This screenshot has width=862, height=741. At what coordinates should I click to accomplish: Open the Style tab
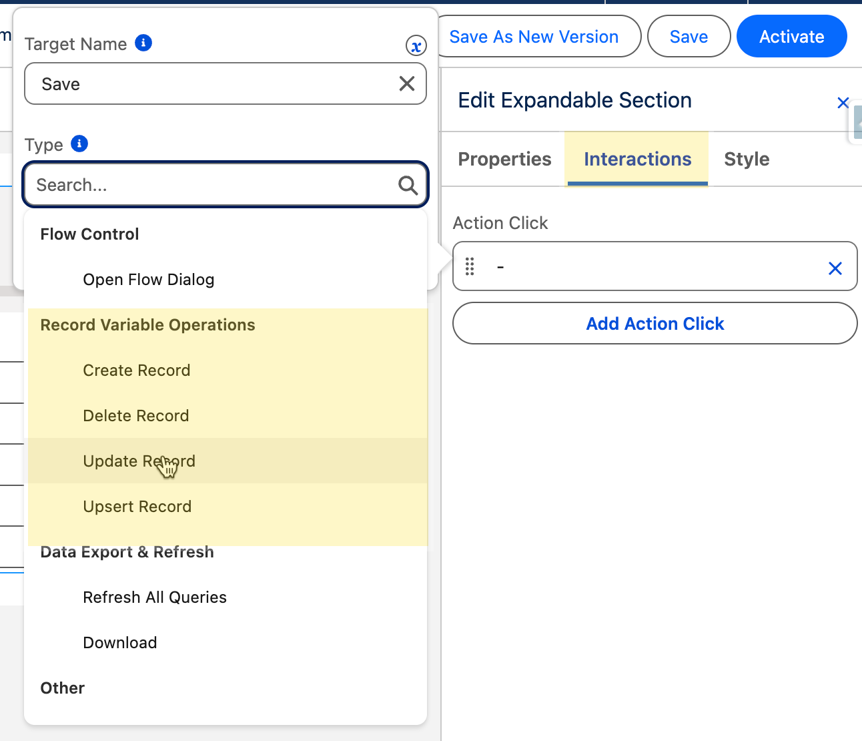point(747,160)
